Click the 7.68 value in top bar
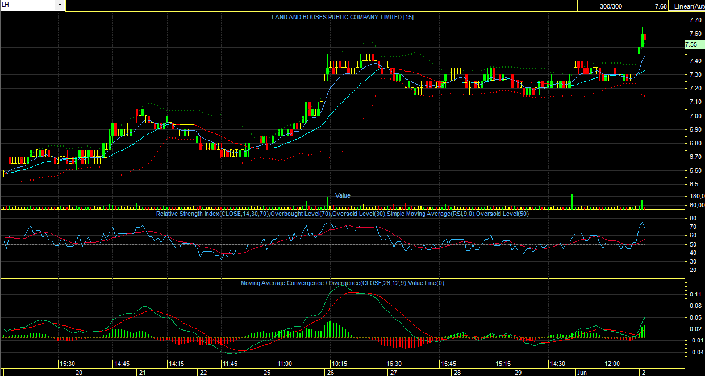This screenshot has height=376, width=705. coord(661,6)
